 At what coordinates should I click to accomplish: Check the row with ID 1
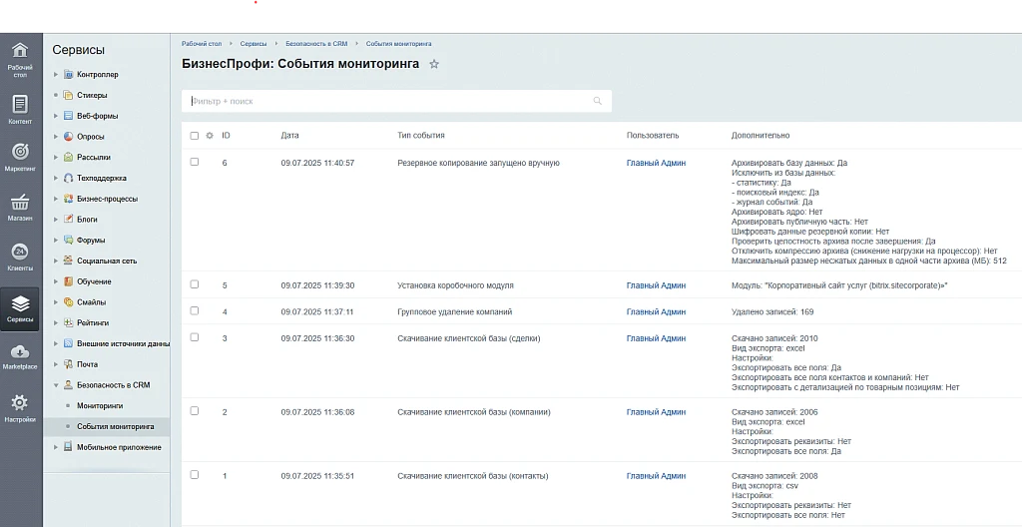[195, 475]
